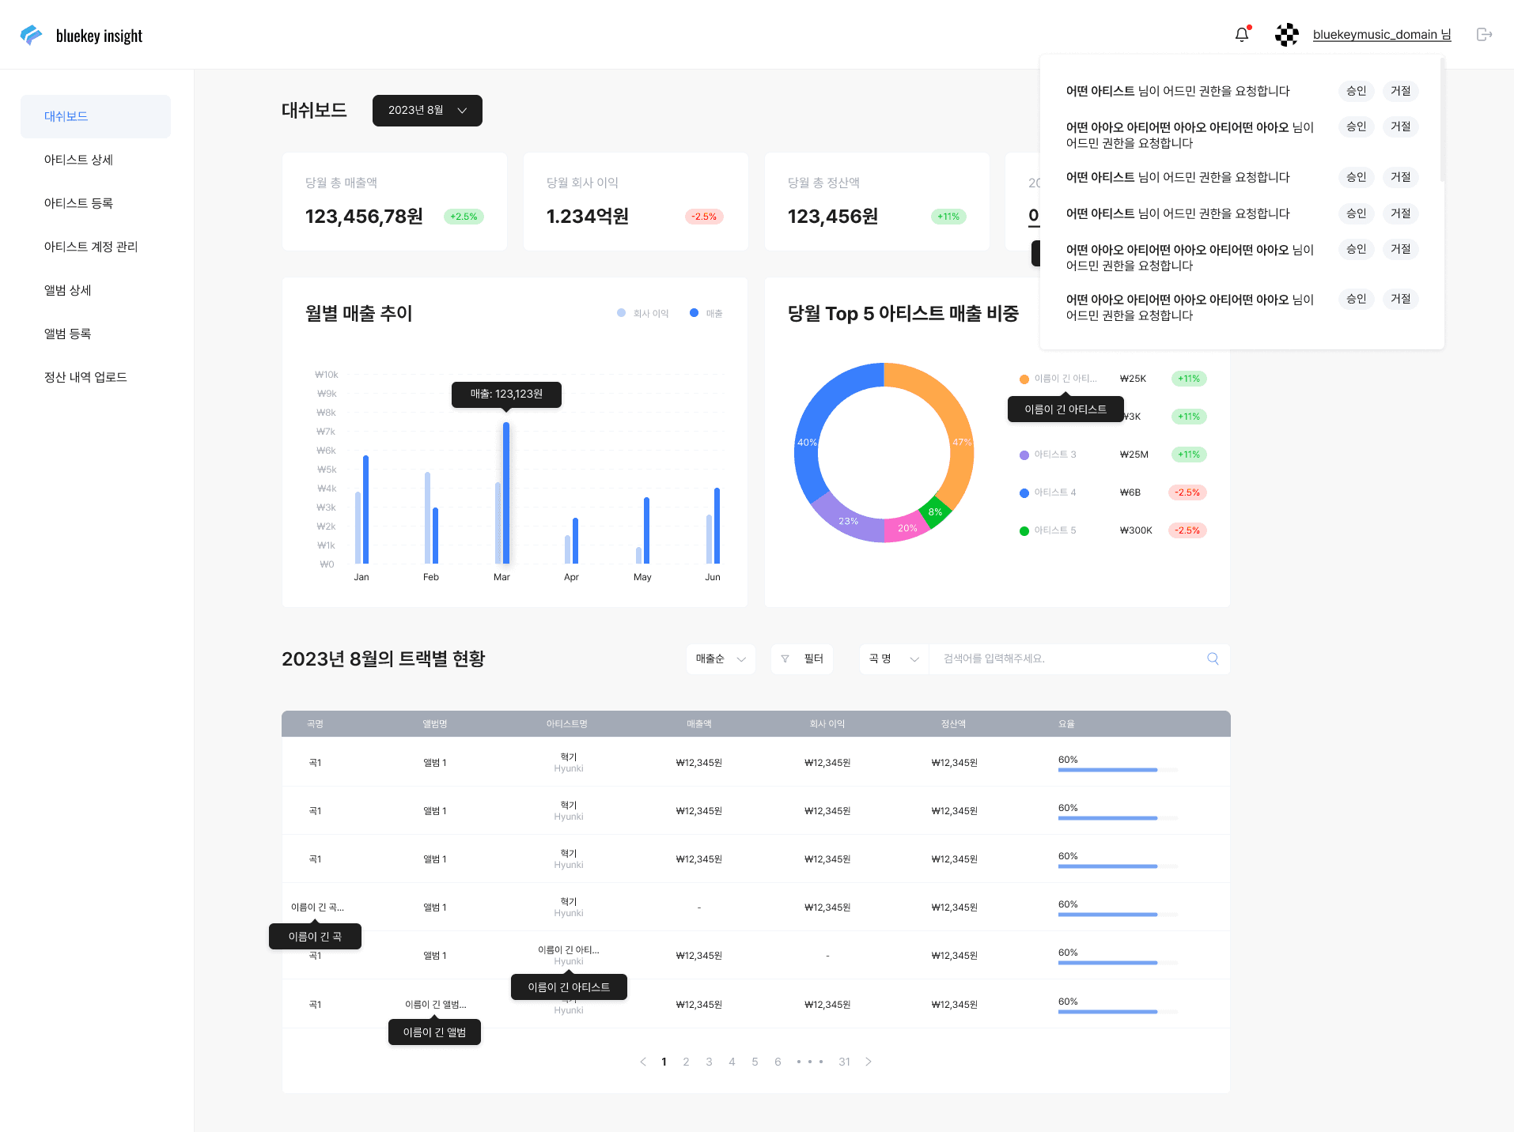Go to next page arrow in pagination
This screenshot has width=1514, height=1132.
869,1062
